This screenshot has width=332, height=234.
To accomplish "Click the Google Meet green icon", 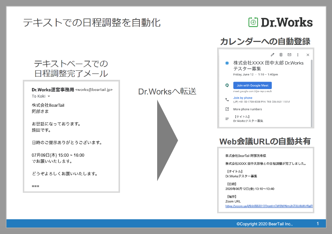I will pyautogui.click(x=227, y=85).
